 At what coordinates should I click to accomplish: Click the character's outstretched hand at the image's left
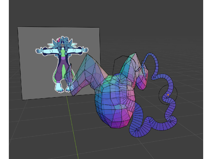pyautogui.click(x=38, y=51)
